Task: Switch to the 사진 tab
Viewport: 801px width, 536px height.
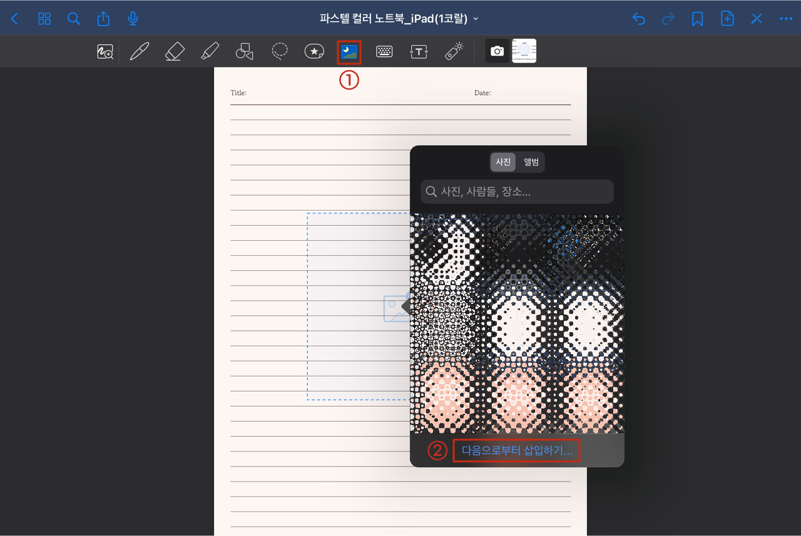Action: point(503,162)
